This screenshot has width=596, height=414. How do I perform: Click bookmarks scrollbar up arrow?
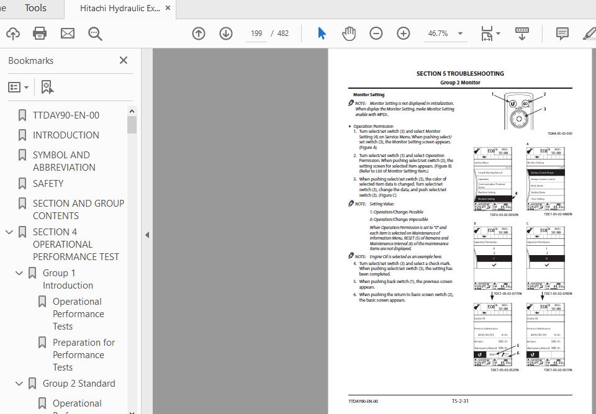(132, 111)
